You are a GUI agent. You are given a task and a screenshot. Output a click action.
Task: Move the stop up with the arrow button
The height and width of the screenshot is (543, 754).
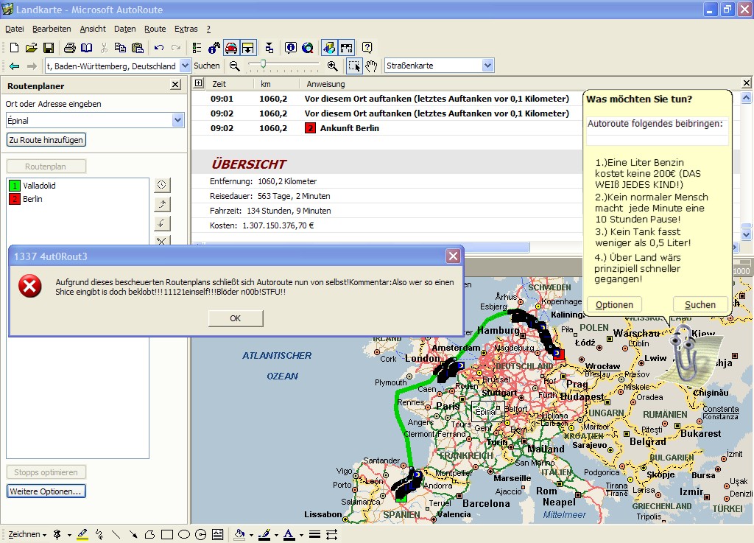click(162, 204)
